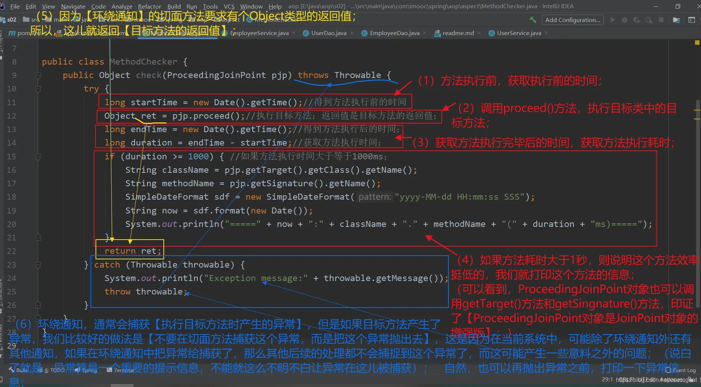The height and width of the screenshot is (387, 701).
Task: Switch to the EmployeeDao.java tab
Action: coord(394,33)
